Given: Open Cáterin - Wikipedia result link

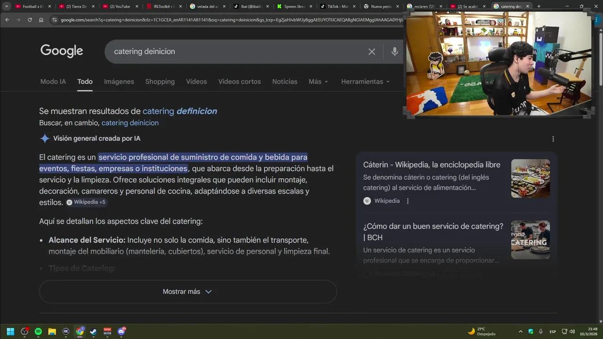Looking at the screenshot, I should click(x=432, y=165).
